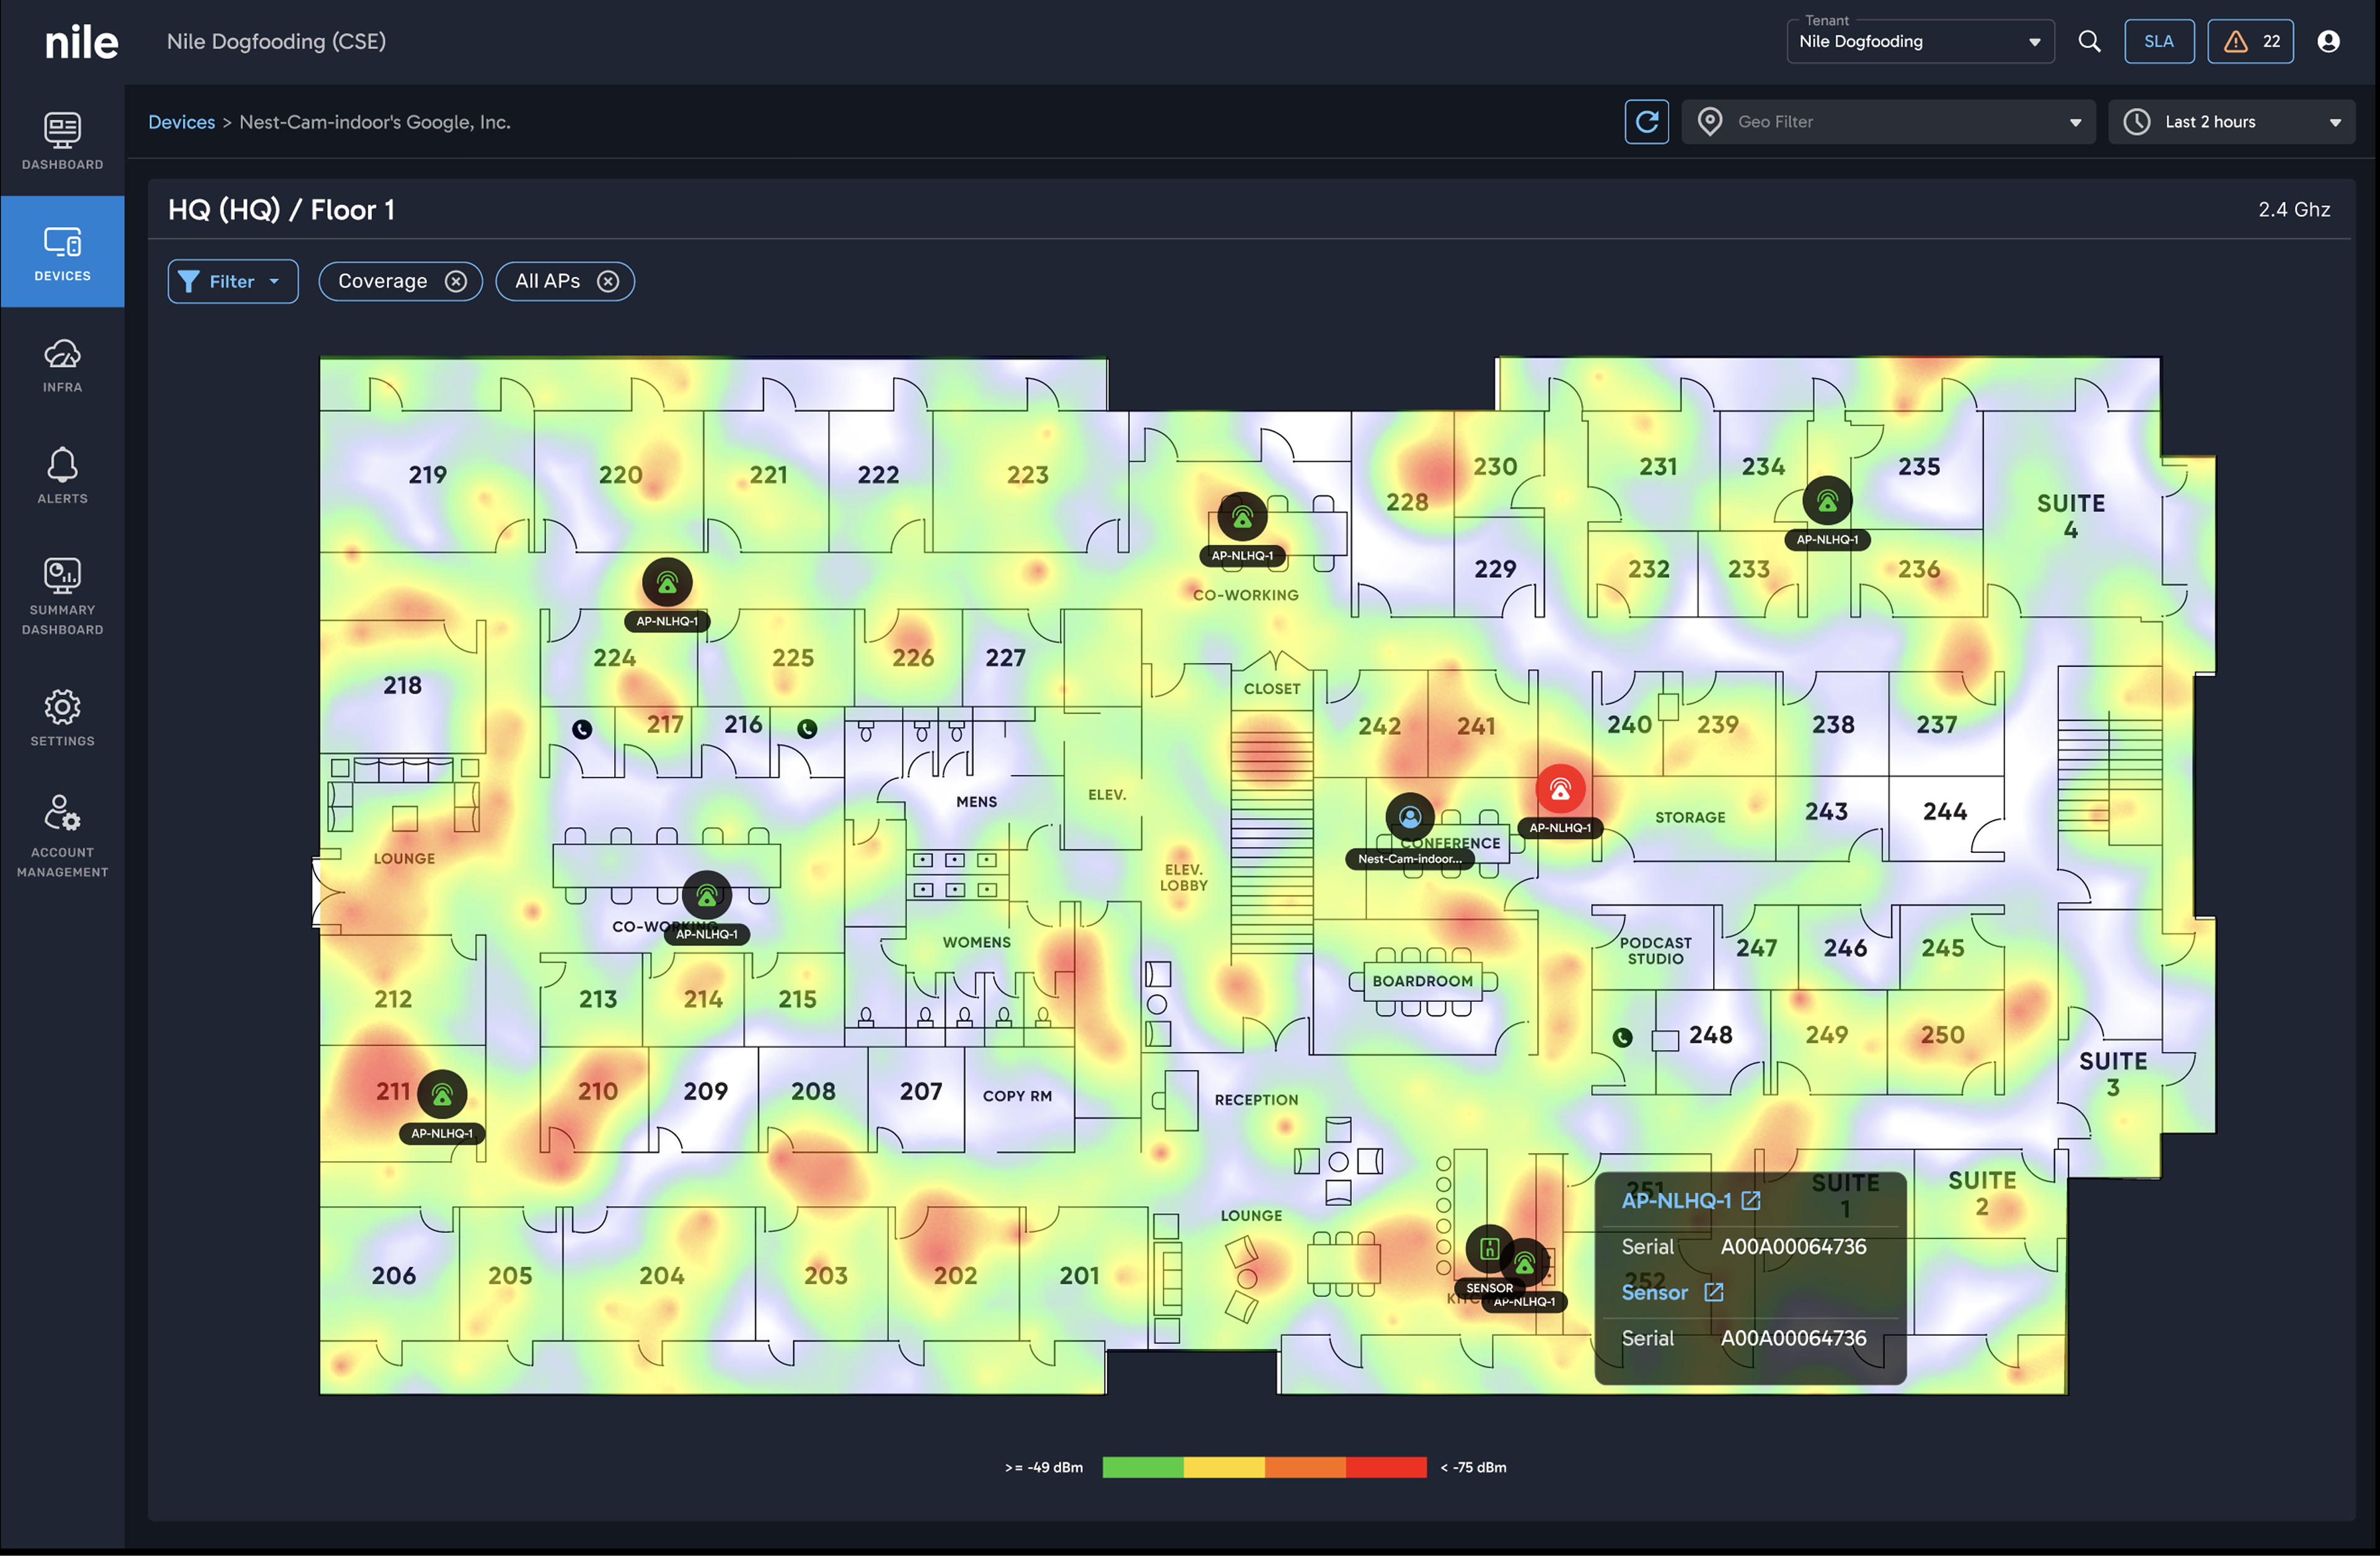Image resolution: width=2380 pixels, height=1556 pixels.
Task: Open the Filter dropdown
Action: coord(233,282)
